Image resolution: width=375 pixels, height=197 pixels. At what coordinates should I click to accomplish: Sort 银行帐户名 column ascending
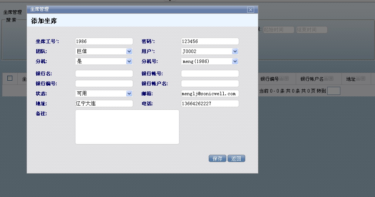tap(326, 79)
